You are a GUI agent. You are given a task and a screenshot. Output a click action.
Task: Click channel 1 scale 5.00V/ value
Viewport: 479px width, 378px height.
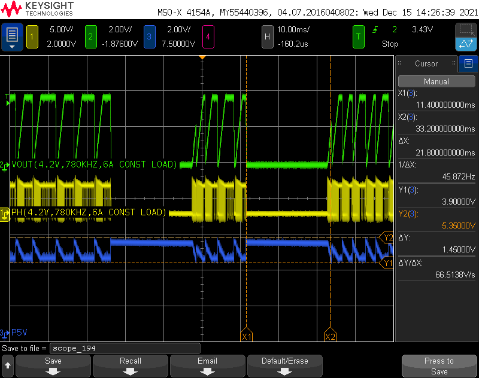(62, 29)
